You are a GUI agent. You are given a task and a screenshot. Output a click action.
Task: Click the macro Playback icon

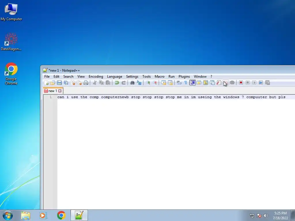tap(254, 83)
